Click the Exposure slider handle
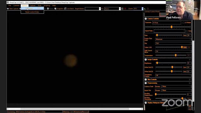201x113 pixels. (x=171, y=27)
